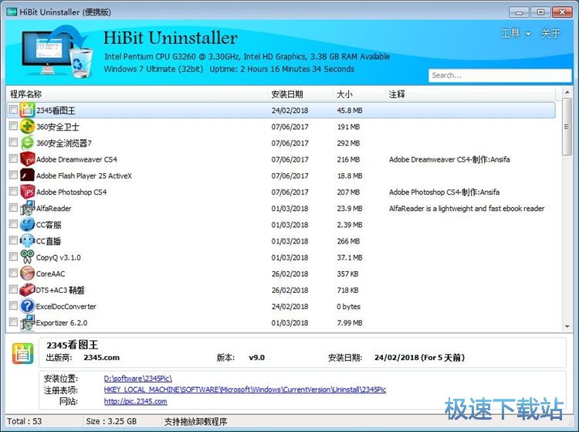Open the D:\software\2345Pic\ install location link
579x432 pixels.
coord(137,379)
